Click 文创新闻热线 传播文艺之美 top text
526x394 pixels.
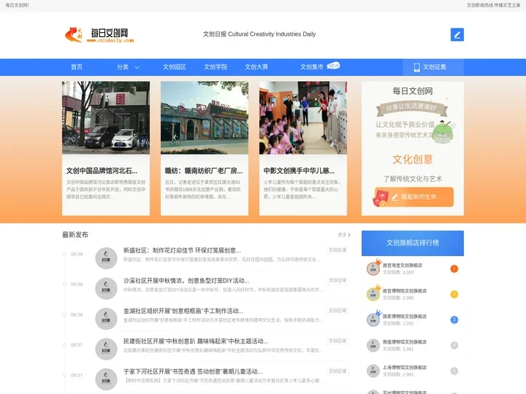493,5
